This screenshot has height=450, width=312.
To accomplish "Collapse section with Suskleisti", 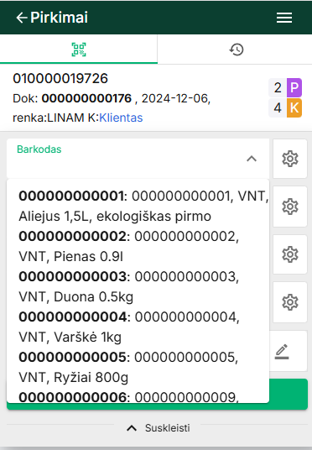I will 159,428.
